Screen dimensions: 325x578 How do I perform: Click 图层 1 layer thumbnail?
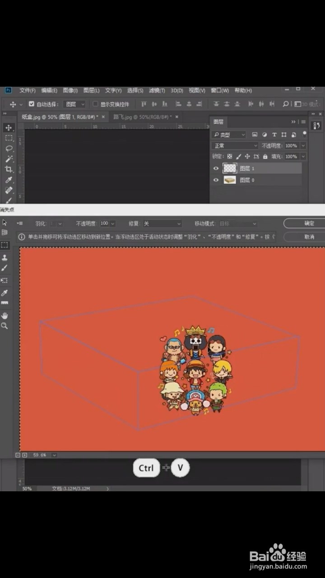pos(230,168)
